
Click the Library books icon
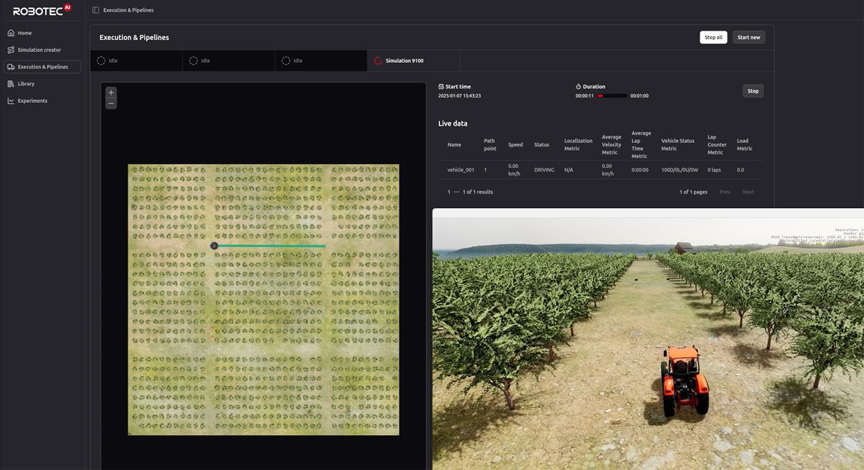[x=11, y=84]
